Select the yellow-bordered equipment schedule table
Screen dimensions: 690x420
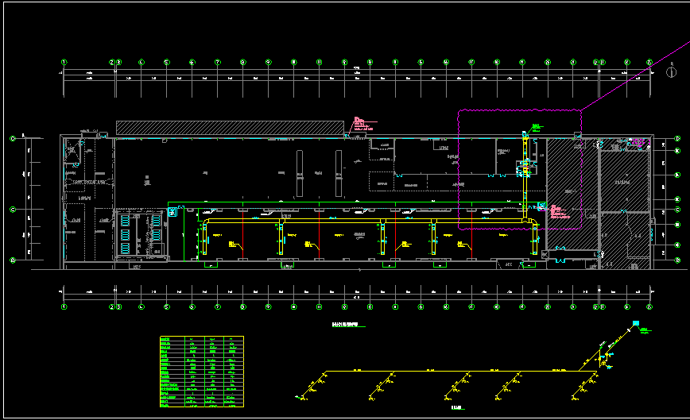point(201,372)
